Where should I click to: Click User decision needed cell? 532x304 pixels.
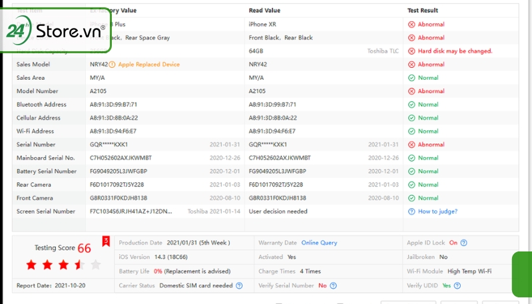point(278,212)
